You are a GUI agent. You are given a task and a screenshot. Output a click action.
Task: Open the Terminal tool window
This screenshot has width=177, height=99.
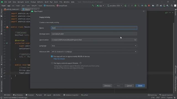click(x=30, y=95)
